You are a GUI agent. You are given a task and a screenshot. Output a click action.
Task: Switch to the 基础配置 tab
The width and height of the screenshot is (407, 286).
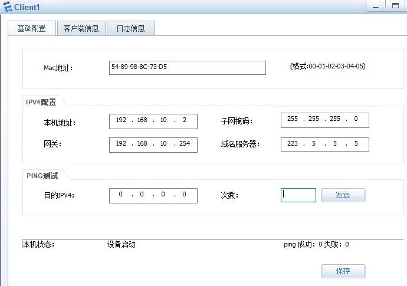(32, 28)
